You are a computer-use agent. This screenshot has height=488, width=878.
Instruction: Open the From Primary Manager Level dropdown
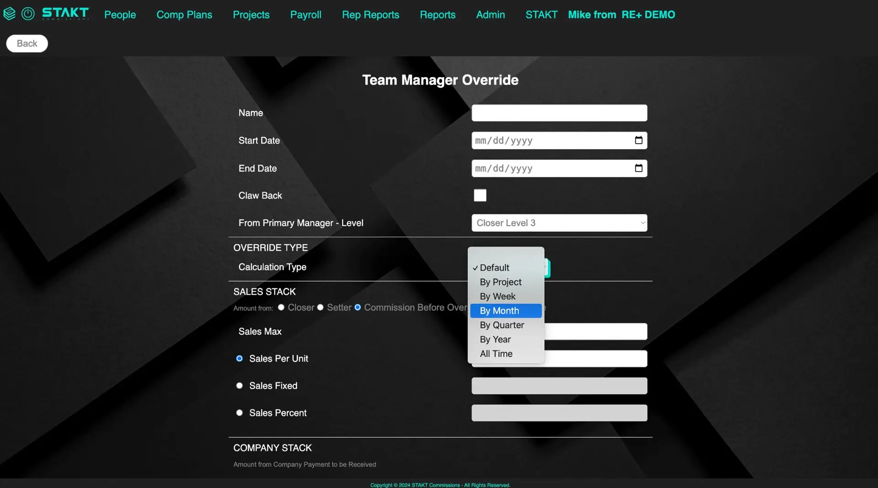[x=559, y=223]
